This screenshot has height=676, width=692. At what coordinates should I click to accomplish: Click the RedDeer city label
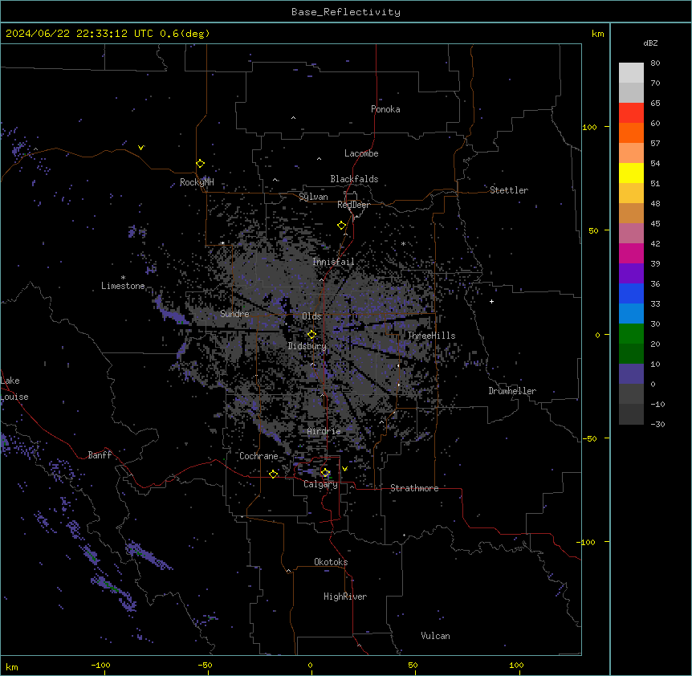(x=353, y=205)
